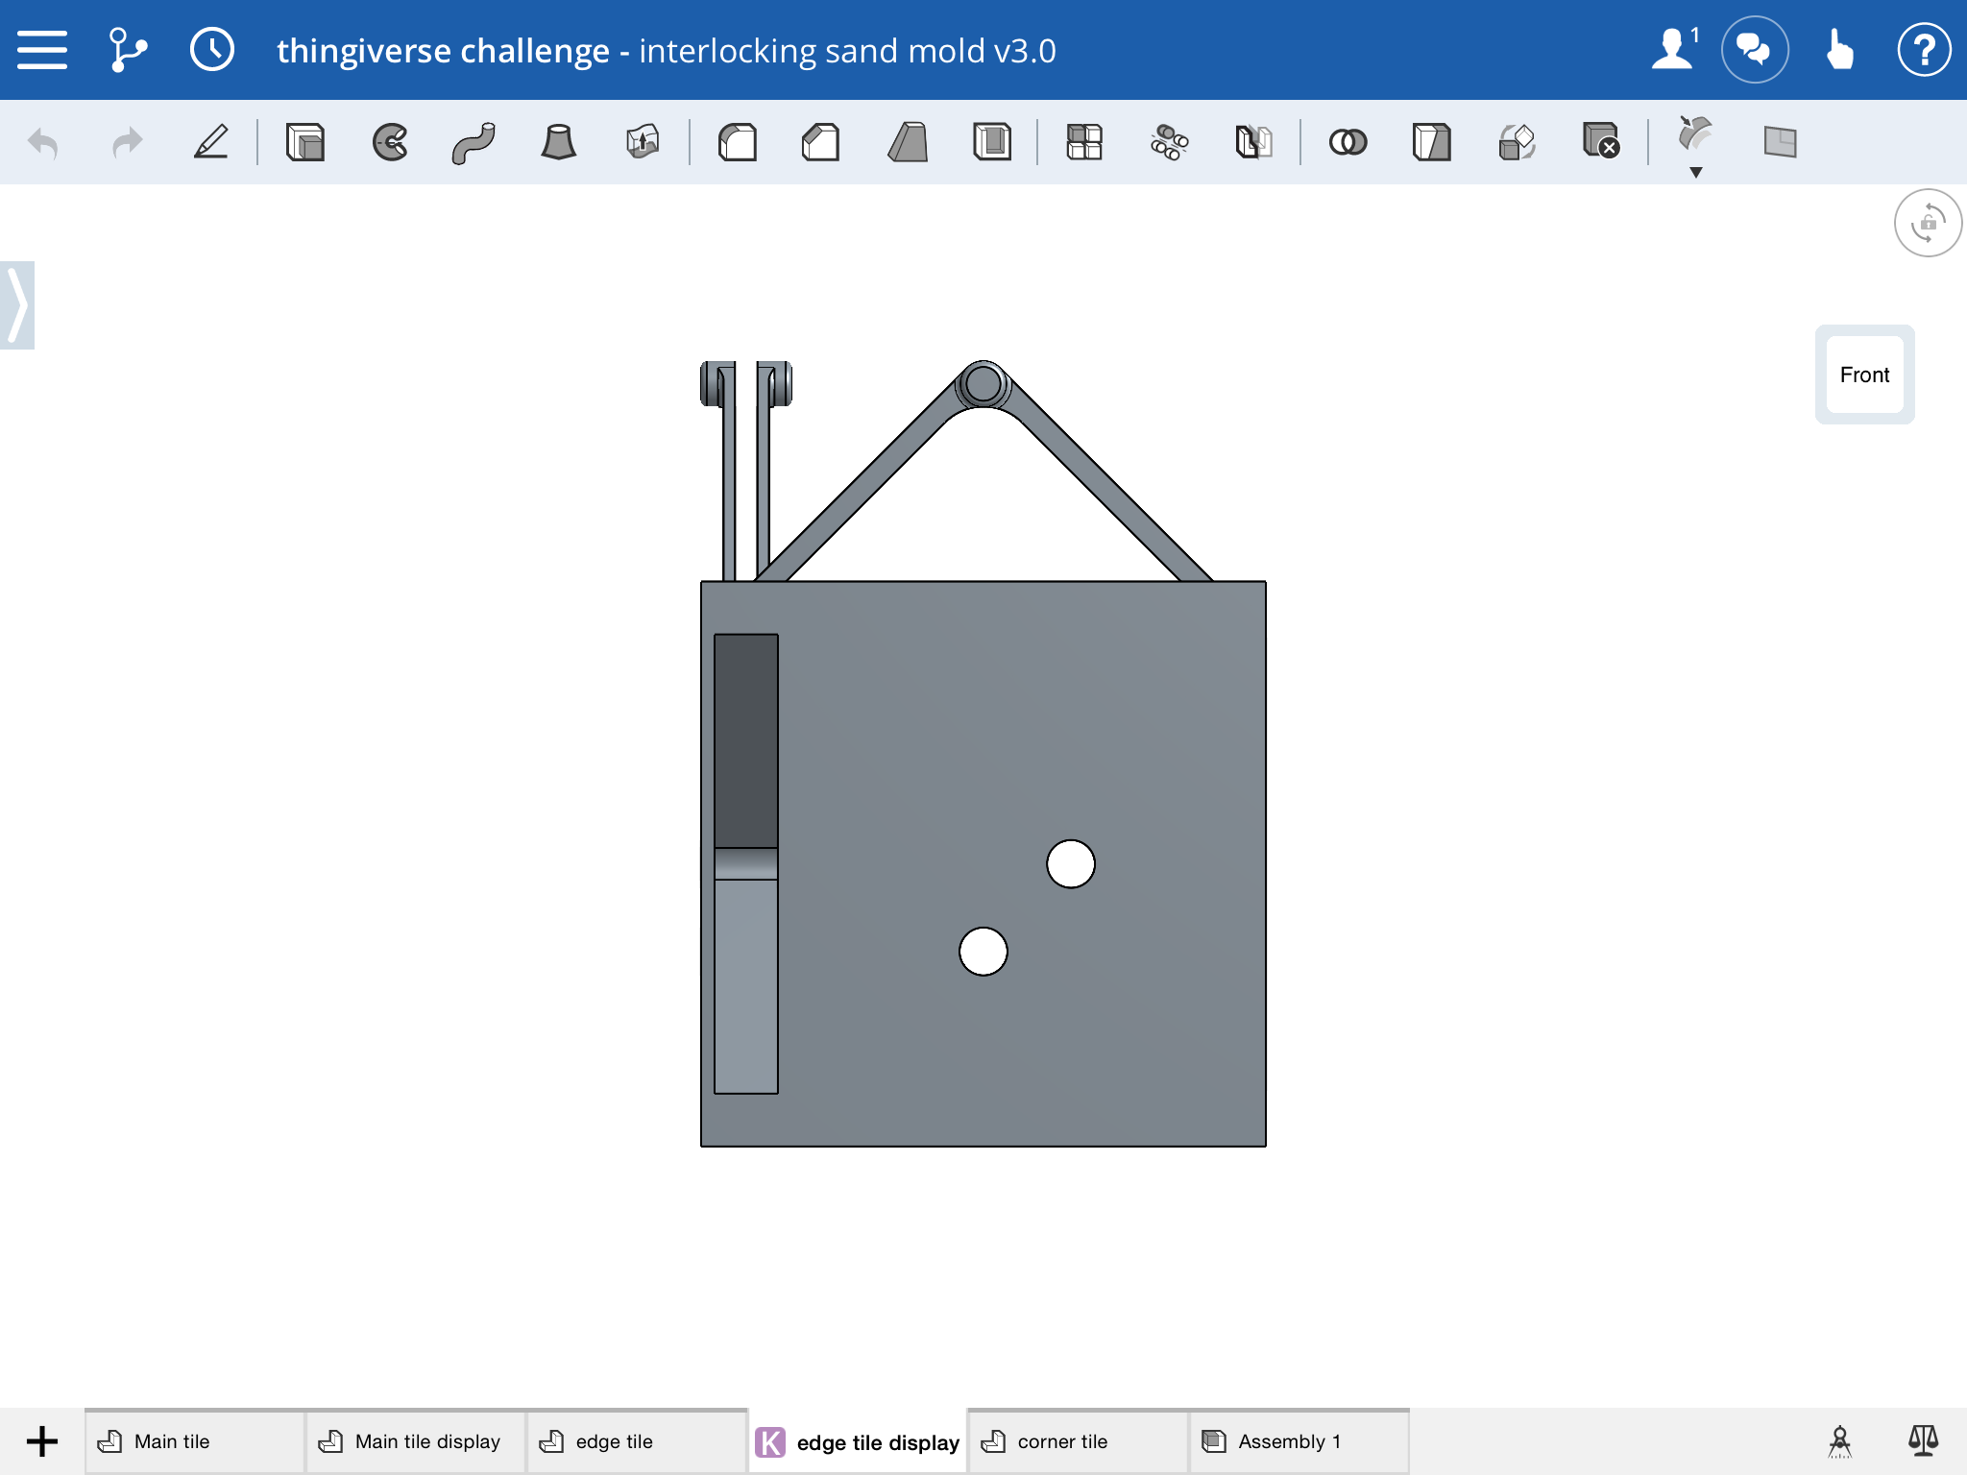Select the edge tile display tab
The width and height of the screenshot is (1967, 1475).
pos(858,1441)
